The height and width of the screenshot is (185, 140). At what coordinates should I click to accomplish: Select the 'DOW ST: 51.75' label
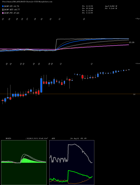pos(11,6)
